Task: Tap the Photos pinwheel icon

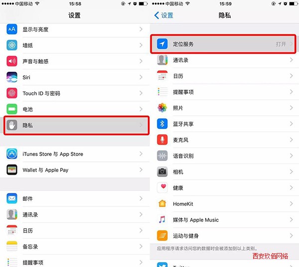Action: 162,108
